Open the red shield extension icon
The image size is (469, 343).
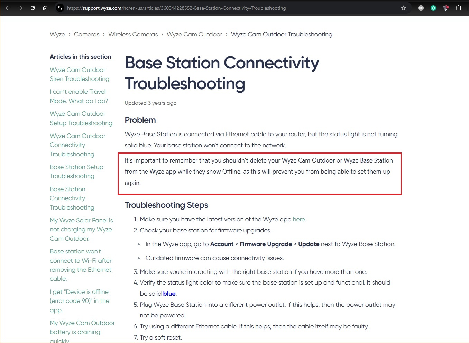(x=446, y=8)
